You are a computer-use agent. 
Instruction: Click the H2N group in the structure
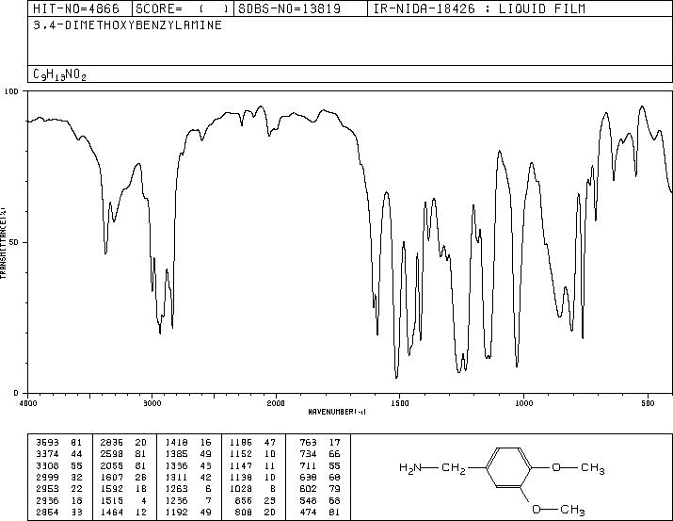410,467
